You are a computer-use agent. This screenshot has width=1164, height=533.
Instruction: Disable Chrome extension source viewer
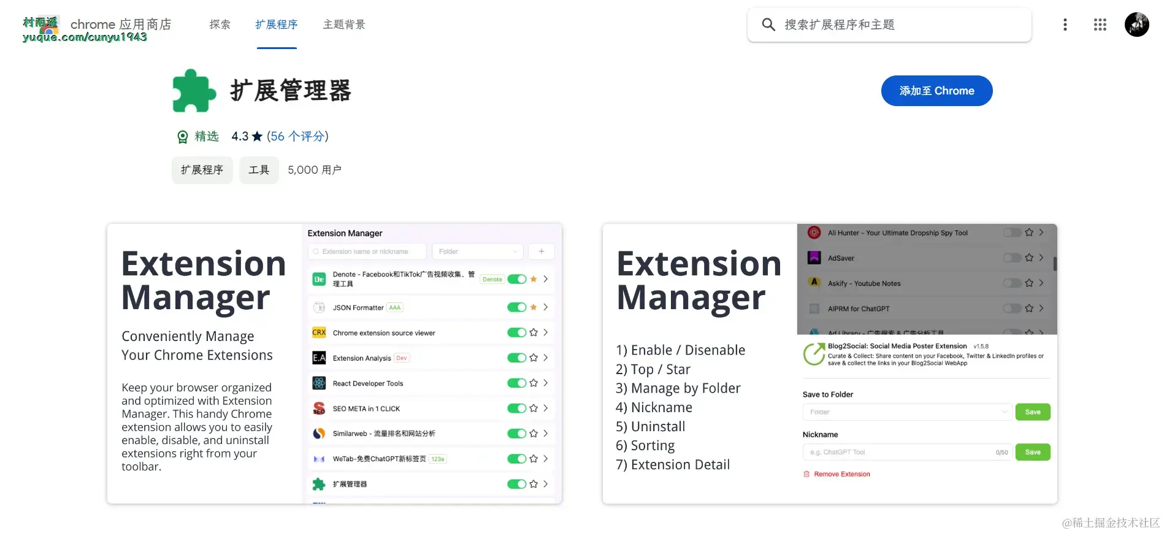pyautogui.click(x=517, y=332)
